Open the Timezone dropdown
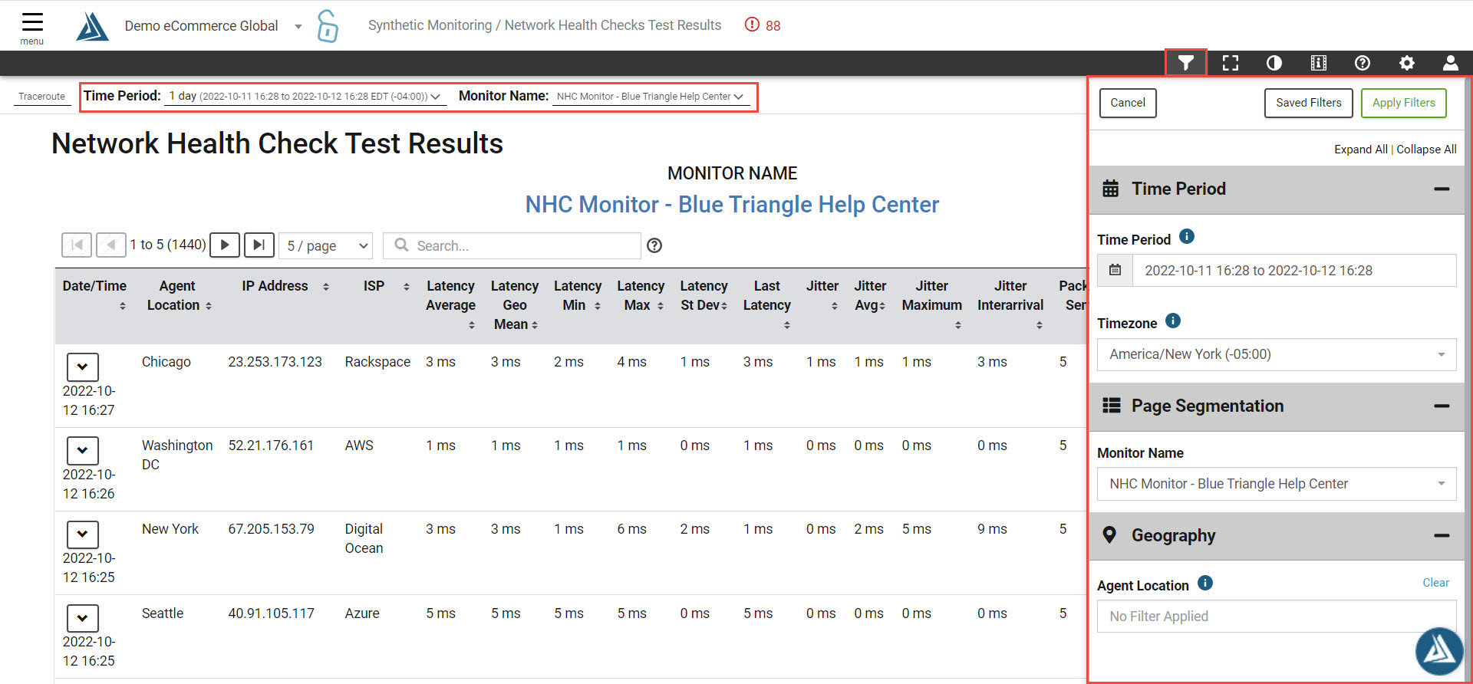The width and height of the screenshot is (1473, 684). [x=1277, y=354]
